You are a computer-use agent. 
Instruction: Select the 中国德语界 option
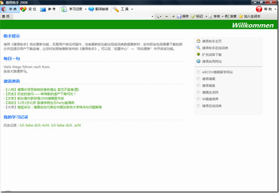[x=212, y=99]
